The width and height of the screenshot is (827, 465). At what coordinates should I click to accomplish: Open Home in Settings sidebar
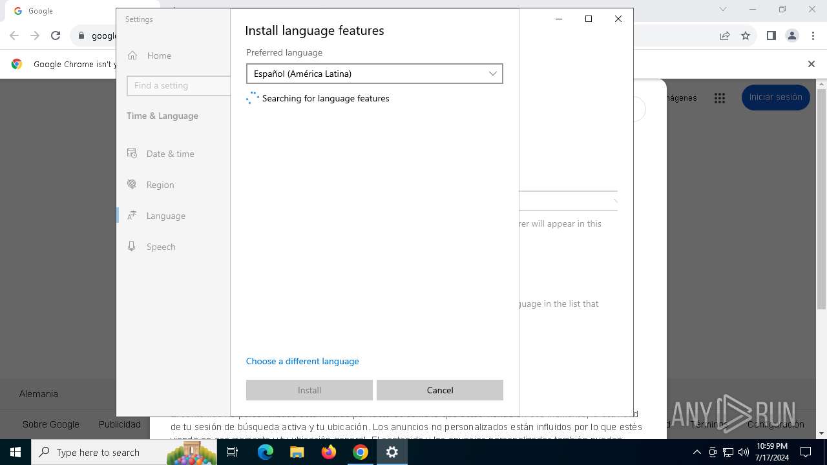[x=173, y=56]
